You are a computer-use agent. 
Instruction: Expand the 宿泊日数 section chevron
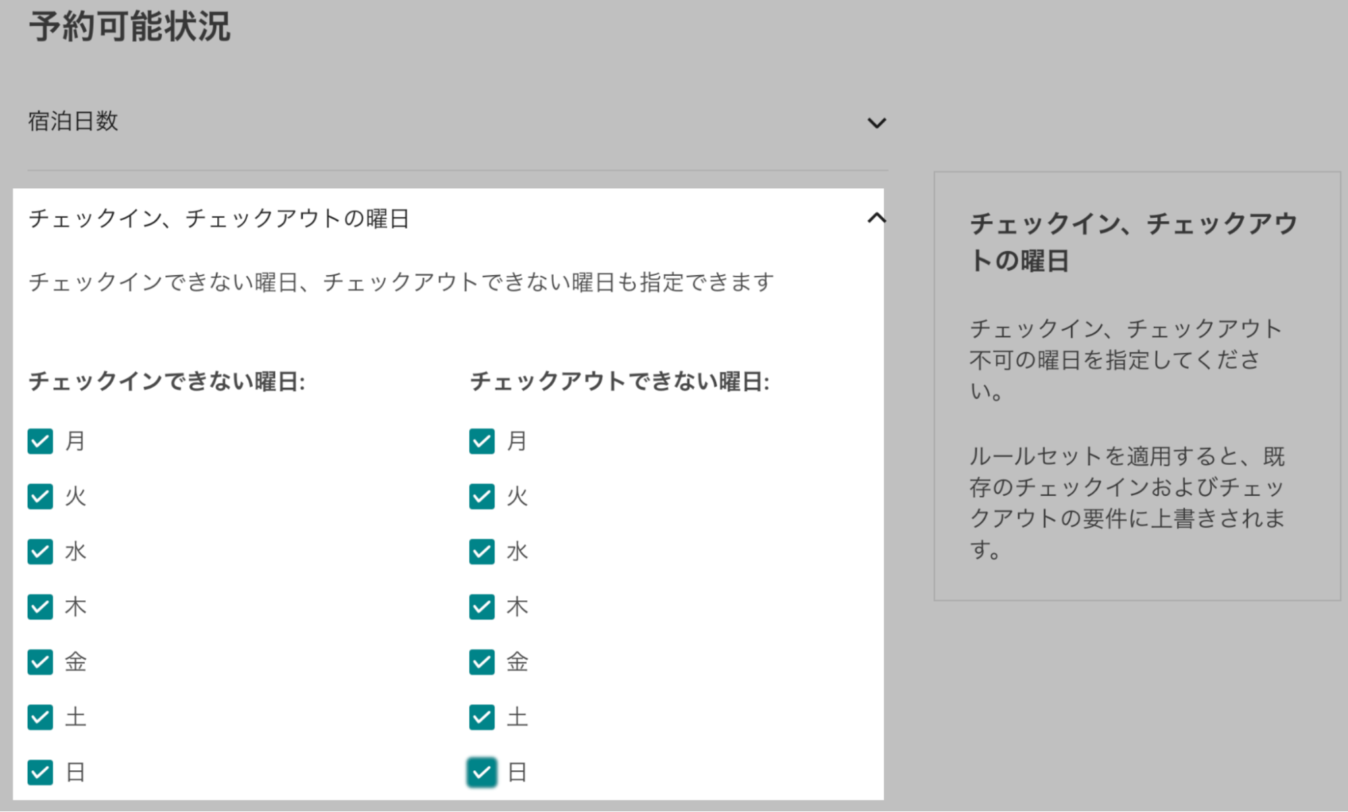[876, 123]
